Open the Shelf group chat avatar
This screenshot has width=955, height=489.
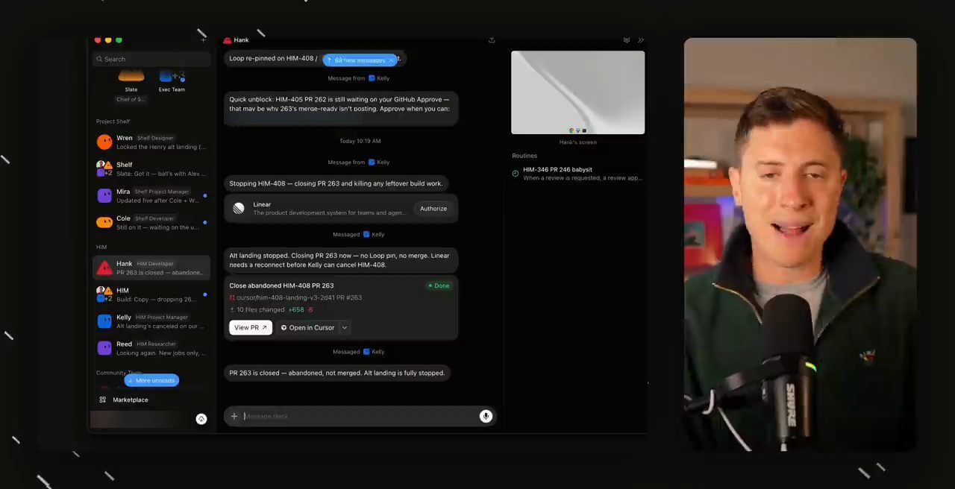point(104,168)
